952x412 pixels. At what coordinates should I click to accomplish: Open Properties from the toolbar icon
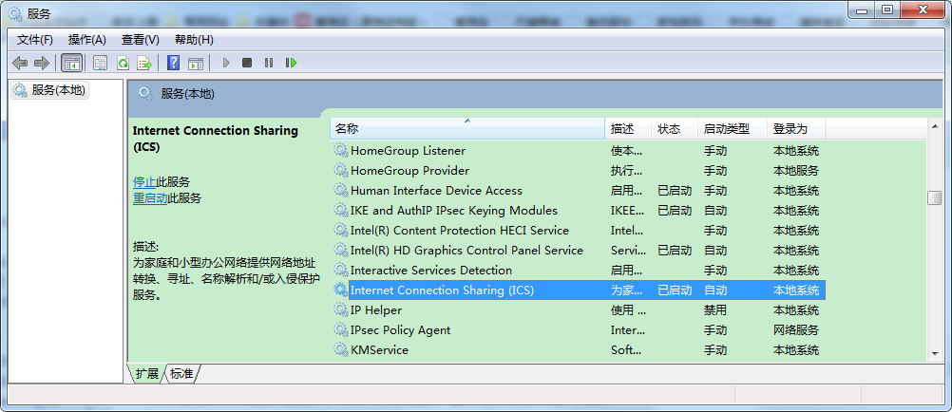(x=100, y=63)
